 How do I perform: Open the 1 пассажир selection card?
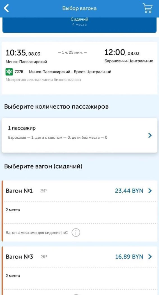click(80, 135)
